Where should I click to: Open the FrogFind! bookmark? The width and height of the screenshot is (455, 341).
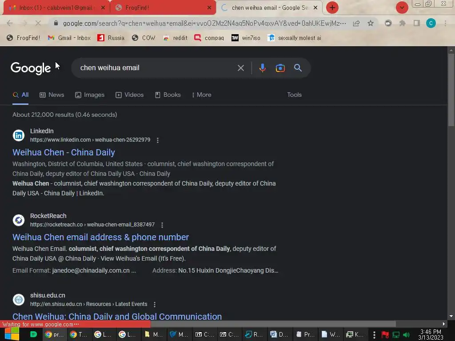coord(23,38)
